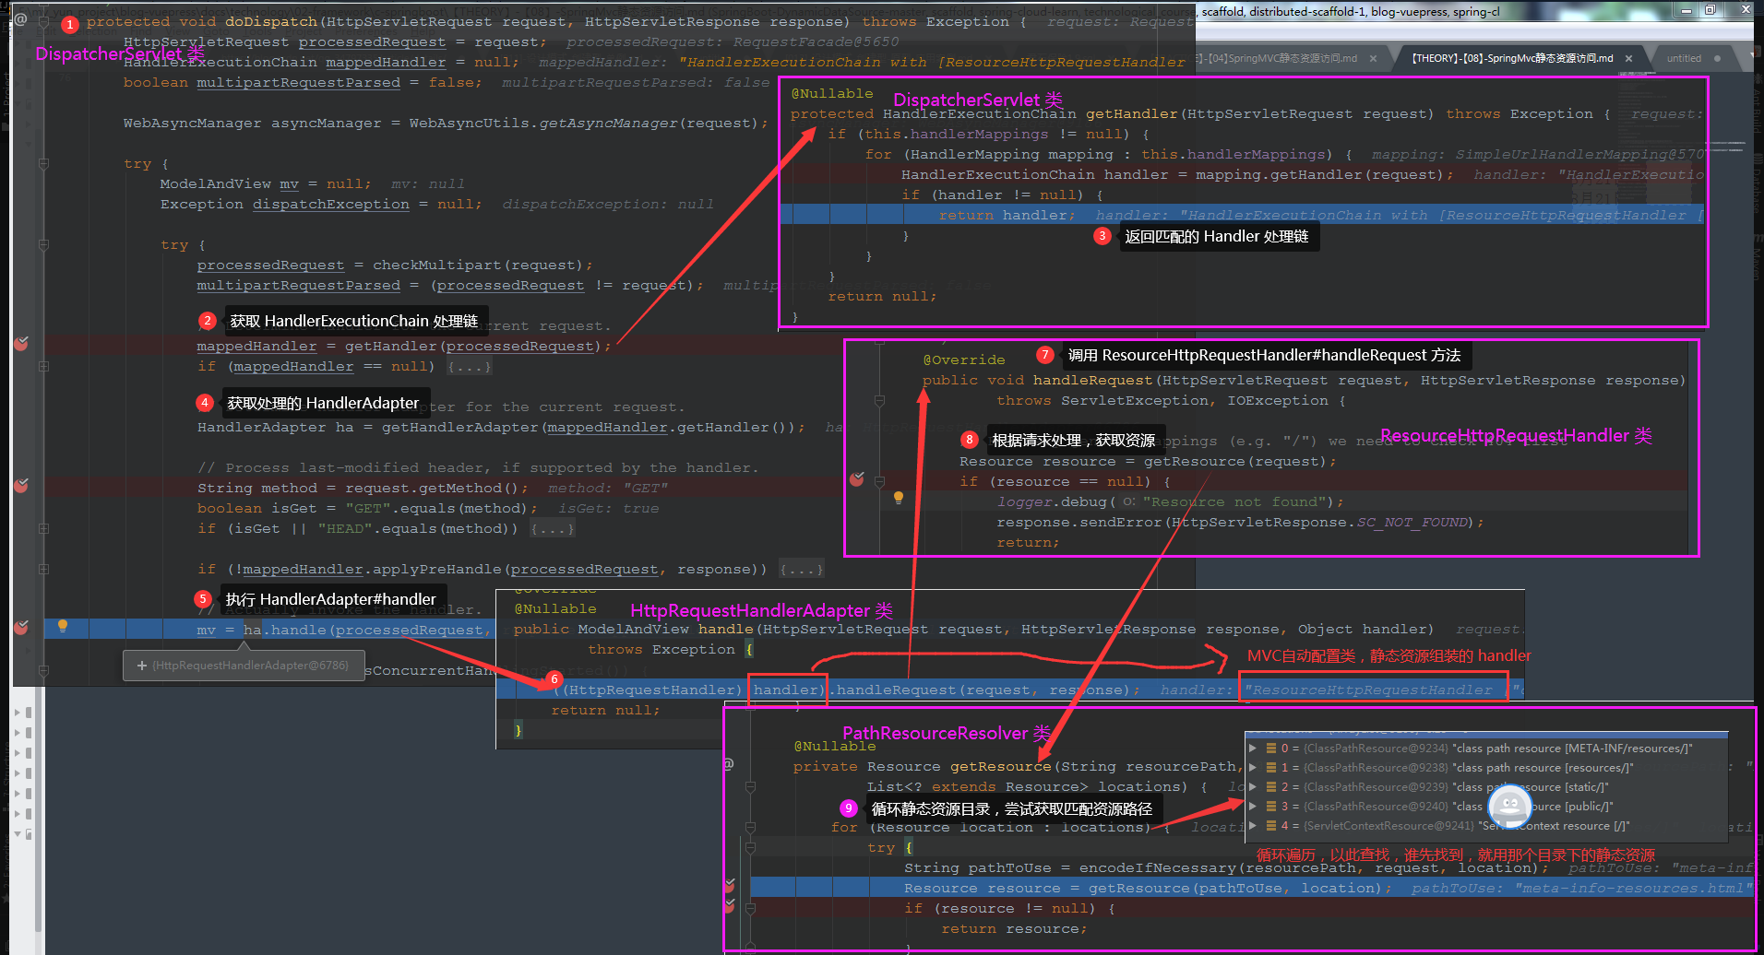Click the checkMultipart(request) call
Image resolution: width=1764 pixels, height=955 pixels.
click(x=478, y=265)
